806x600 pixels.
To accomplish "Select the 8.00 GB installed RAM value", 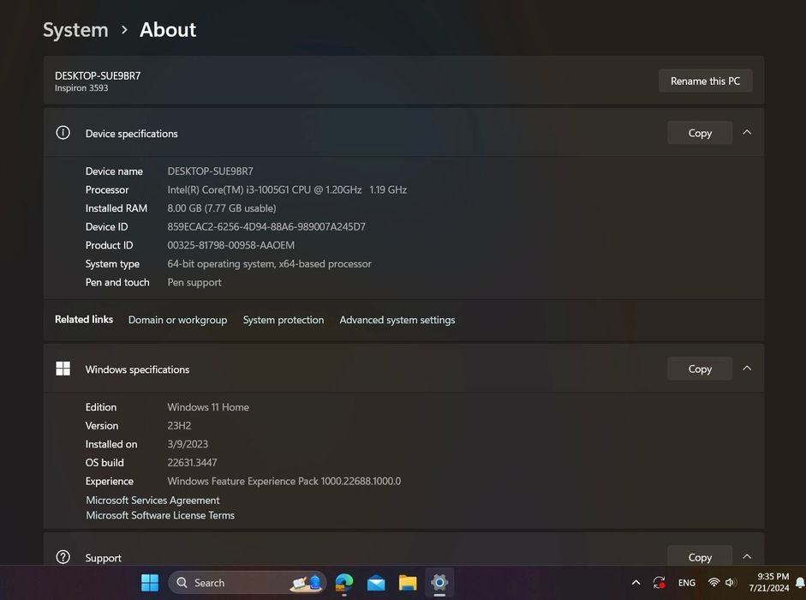I will pos(222,208).
